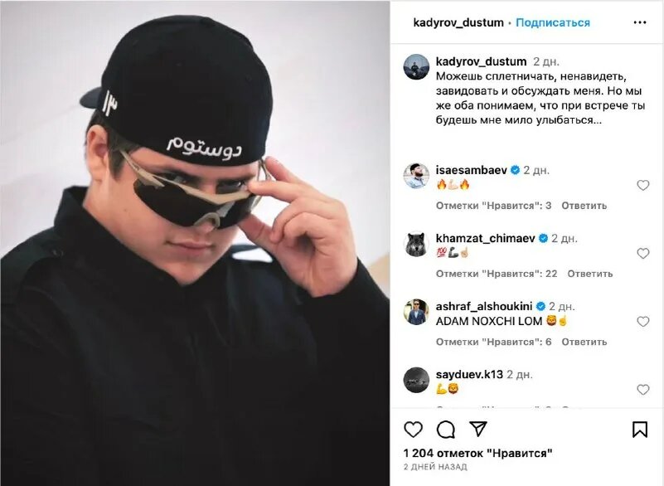Image resolution: width=664 pixels, height=486 pixels.
Task: Share post via paper plane icon
Action: (478, 429)
